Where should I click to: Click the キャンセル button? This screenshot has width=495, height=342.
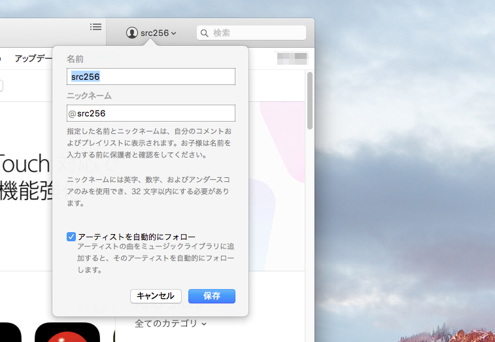pyautogui.click(x=156, y=296)
